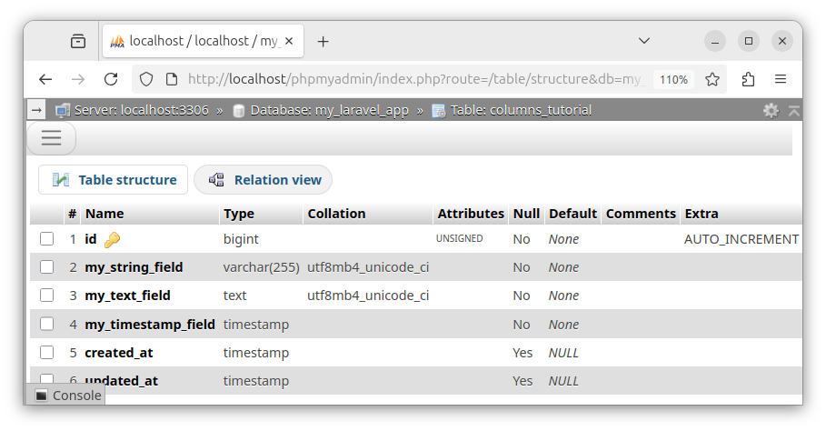826x431 pixels.
Task: Open the Console panel
Action: [x=65, y=396]
